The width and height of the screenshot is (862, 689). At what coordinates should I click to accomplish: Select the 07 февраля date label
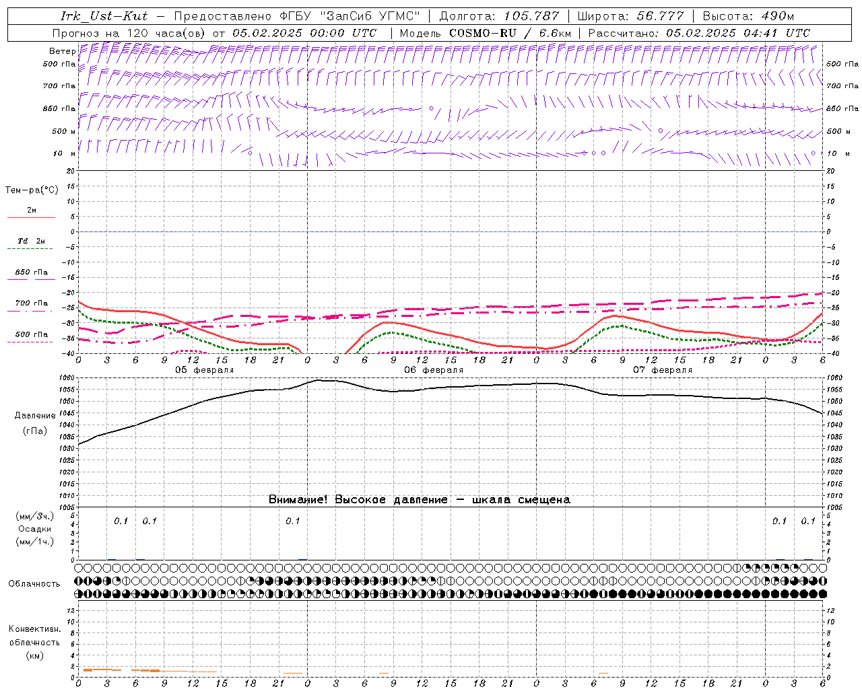pyautogui.click(x=663, y=370)
